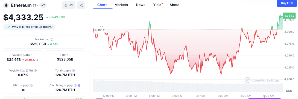Expand Volume (24h) details chevron

tap(37, 60)
